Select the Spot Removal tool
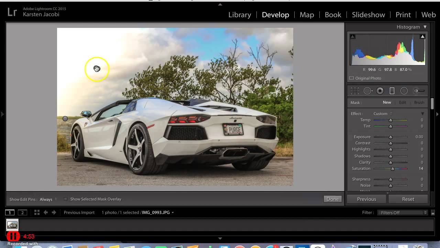This screenshot has height=248, width=440. click(x=368, y=91)
